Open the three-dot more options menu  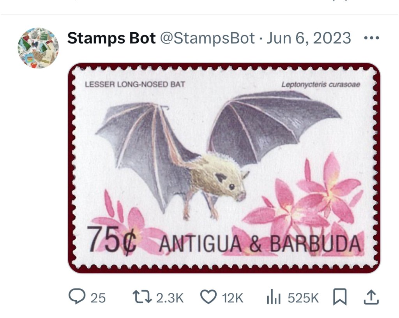(x=371, y=38)
